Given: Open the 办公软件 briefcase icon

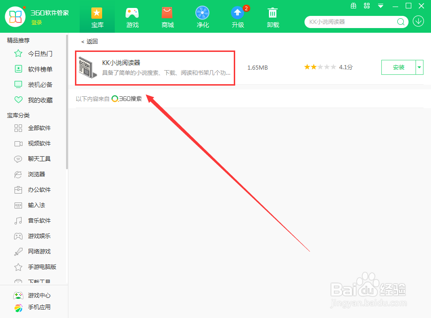Looking at the screenshot, I should 18,190.
